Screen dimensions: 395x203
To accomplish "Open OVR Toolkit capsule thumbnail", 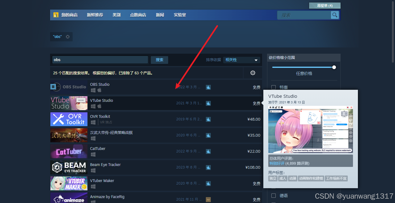I will 69,119.
